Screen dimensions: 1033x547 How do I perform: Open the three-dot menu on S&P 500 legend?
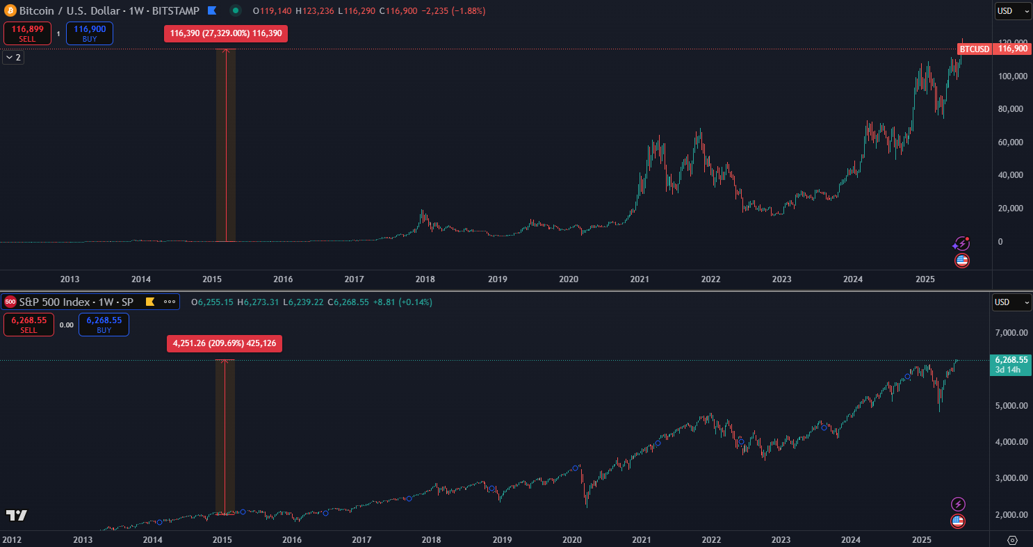point(169,302)
